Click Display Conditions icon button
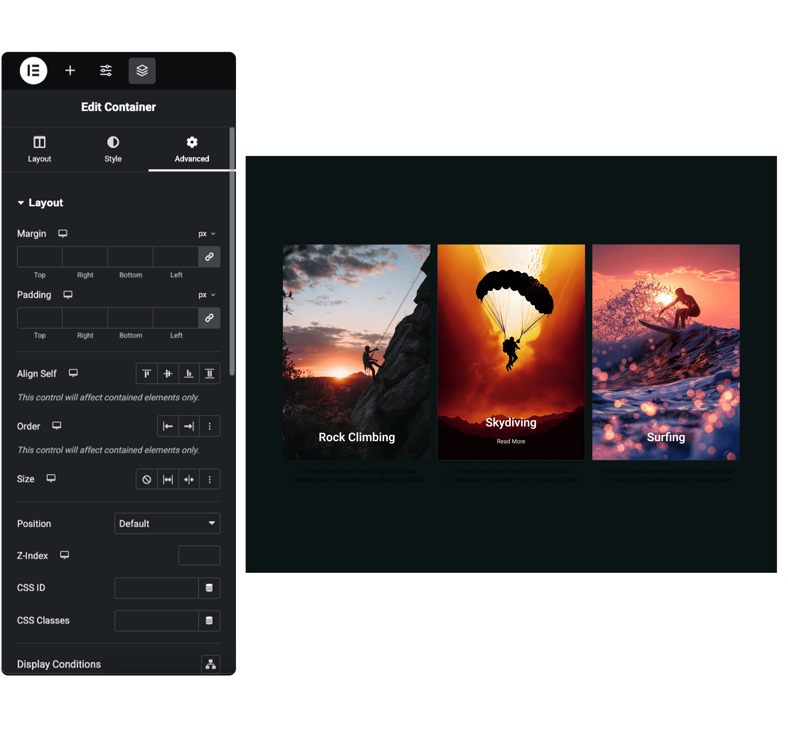The width and height of the screenshot is (788, 755). (x=210, y=664)
